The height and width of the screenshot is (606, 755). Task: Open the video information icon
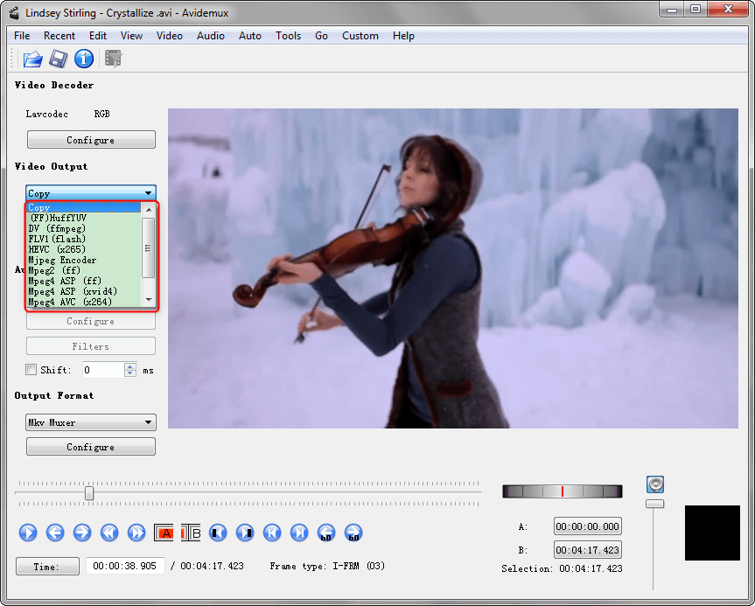84,59
